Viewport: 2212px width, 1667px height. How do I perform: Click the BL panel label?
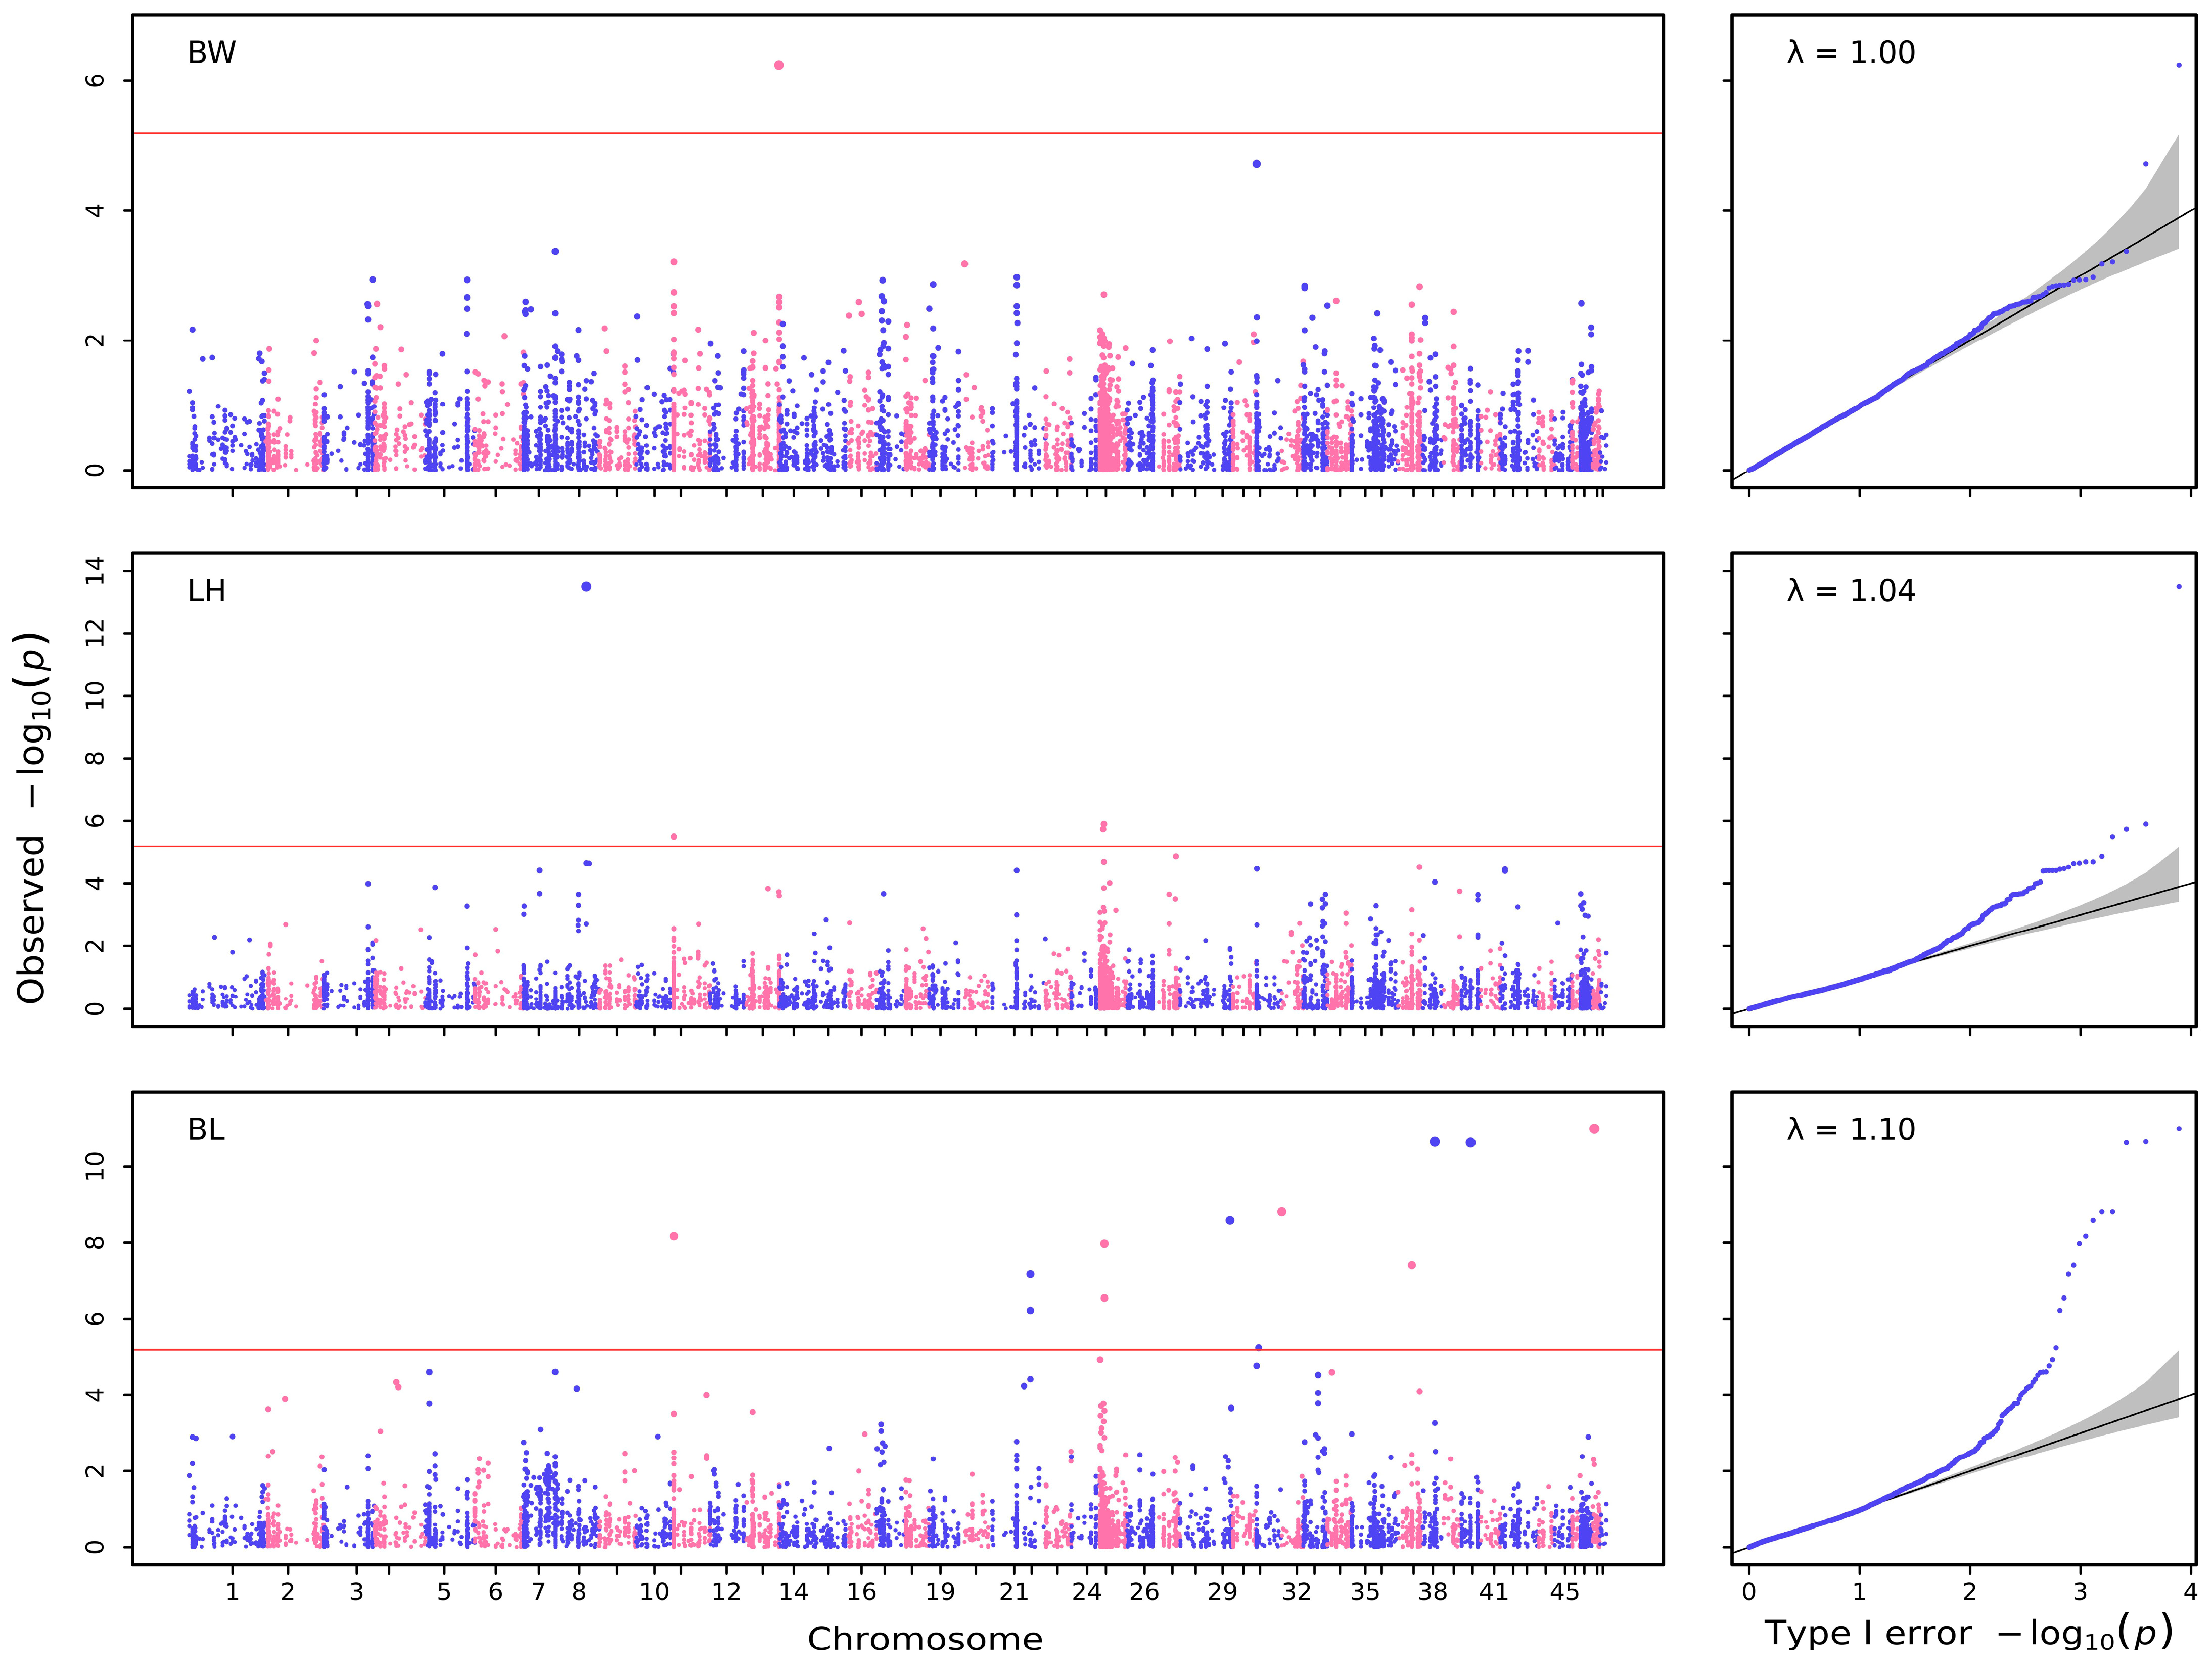click(206, 1129)
